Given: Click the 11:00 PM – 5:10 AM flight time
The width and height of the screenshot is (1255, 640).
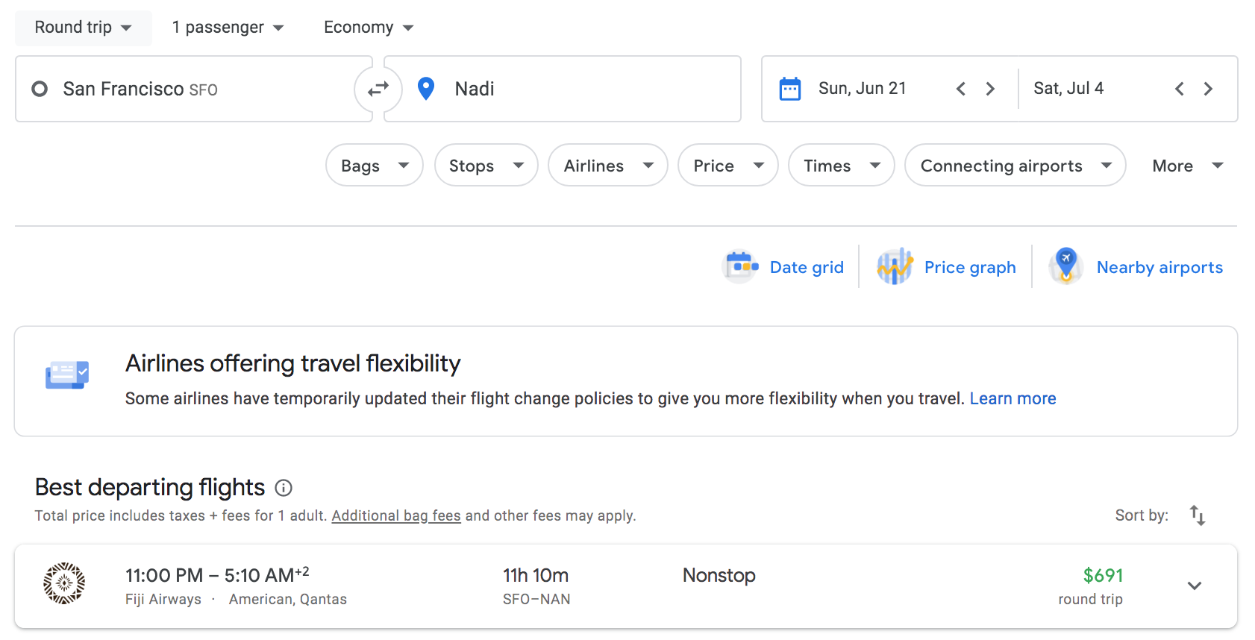Looking at the screenshot, I should 217,574.
